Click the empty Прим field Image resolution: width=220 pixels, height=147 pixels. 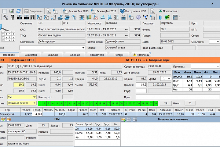[177, 97]
